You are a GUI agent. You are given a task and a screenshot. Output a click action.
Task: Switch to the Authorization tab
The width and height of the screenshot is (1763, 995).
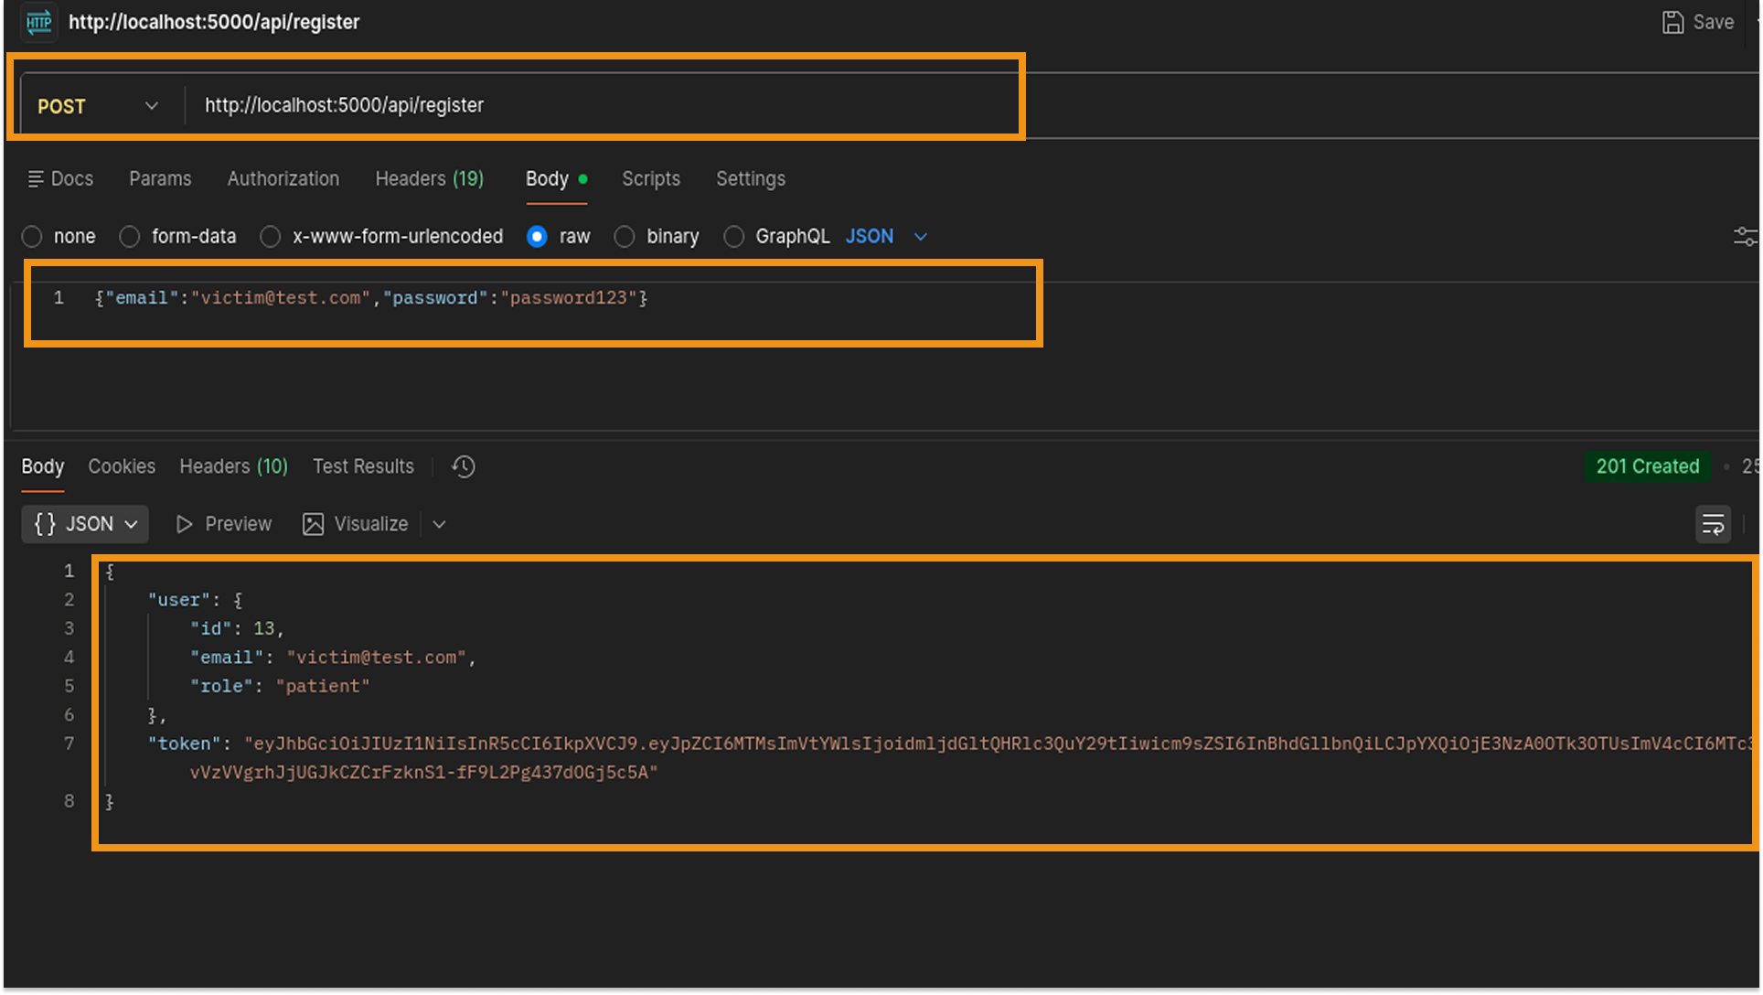283,179
